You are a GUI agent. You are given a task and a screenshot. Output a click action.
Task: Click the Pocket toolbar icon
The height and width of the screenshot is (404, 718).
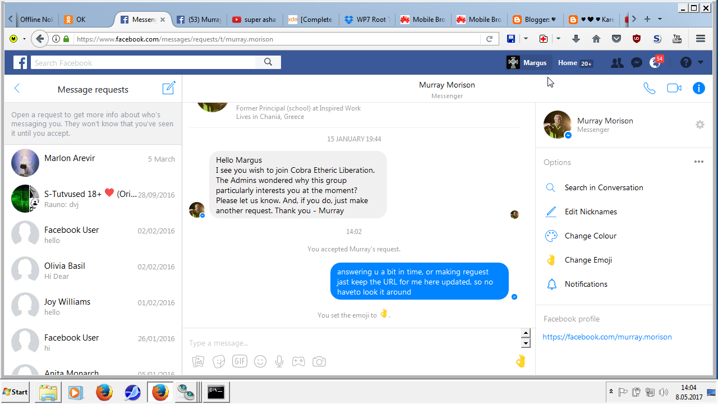616,39
